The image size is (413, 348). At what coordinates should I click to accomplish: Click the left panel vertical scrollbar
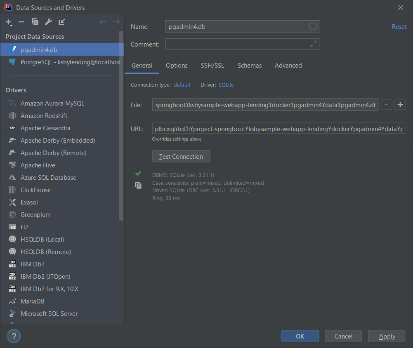click(121, 126)
